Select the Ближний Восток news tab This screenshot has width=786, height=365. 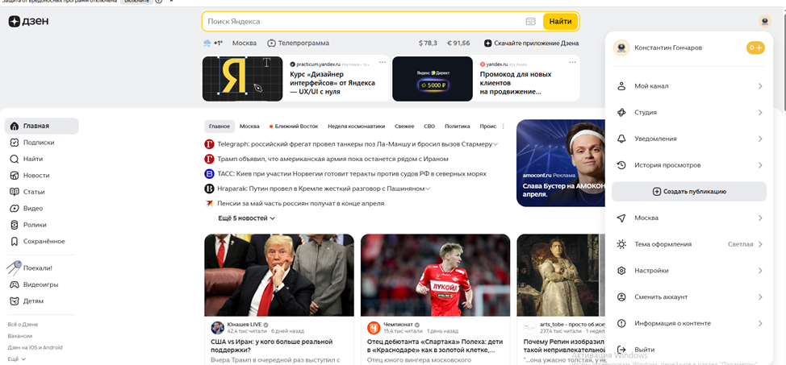tap(295, 127)
